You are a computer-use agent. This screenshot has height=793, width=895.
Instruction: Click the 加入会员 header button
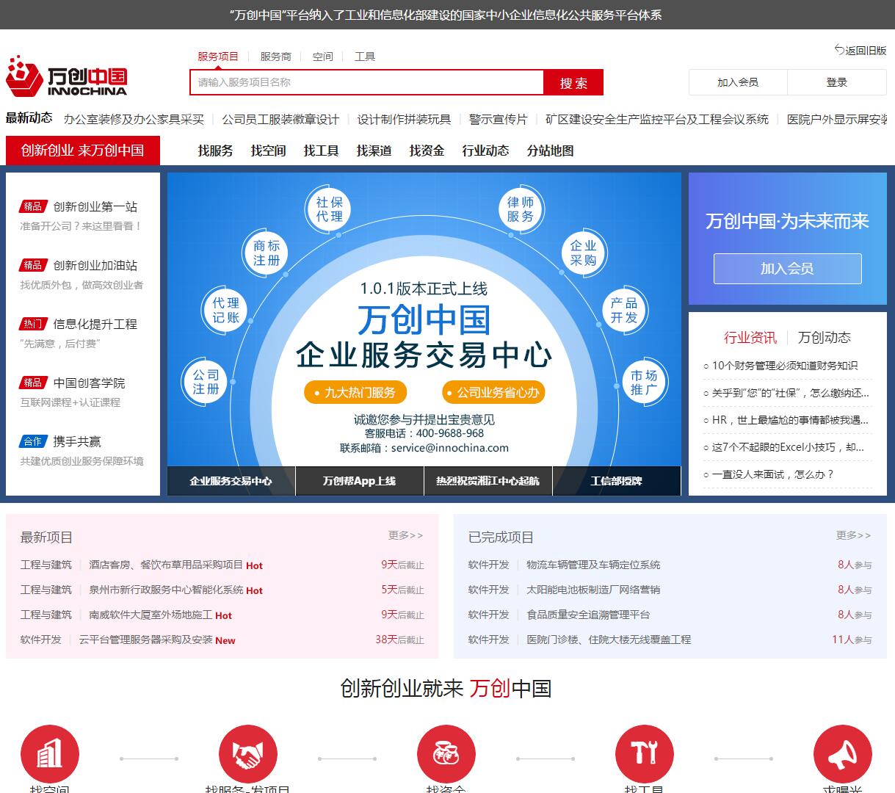coord(738,82)
